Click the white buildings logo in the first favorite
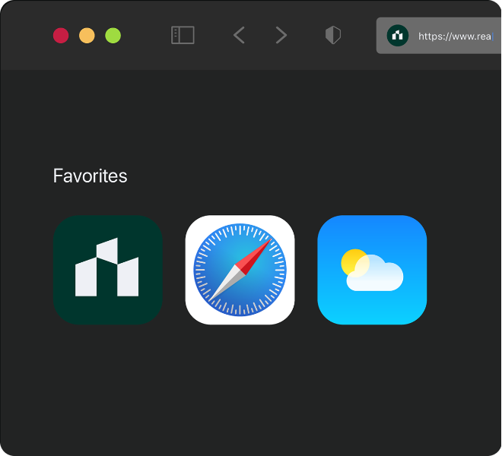The width and height of the screenshot is (502, 456). coord(107,268)
